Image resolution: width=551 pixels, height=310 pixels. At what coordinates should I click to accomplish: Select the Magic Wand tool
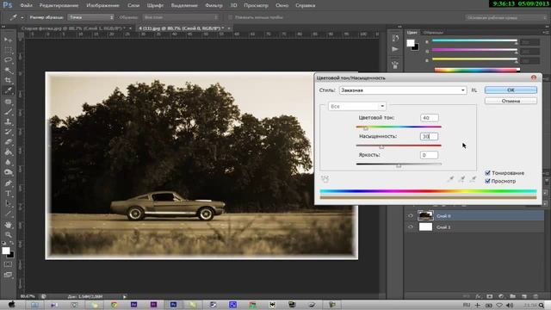(x=8, y=71)
